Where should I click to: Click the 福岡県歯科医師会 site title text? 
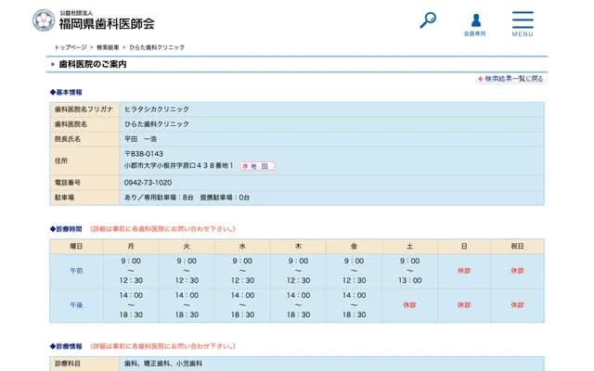107,23
